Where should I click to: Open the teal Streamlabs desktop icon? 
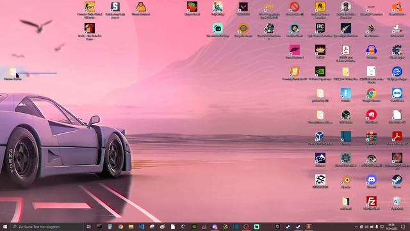click(x=218, y=30)
